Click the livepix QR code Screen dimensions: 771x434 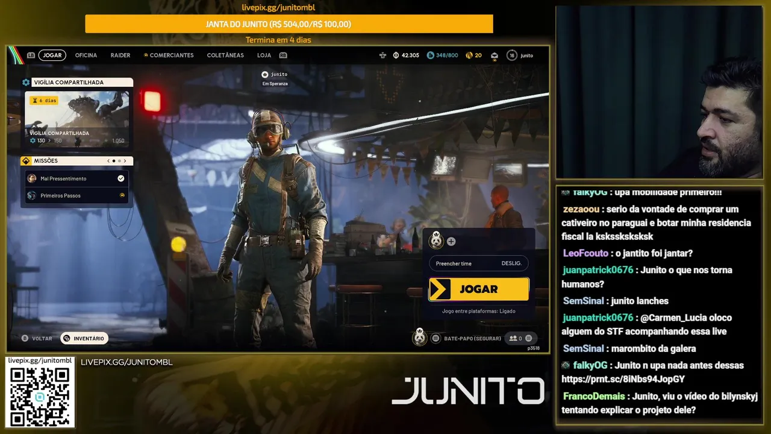click(x=40, y=397)
